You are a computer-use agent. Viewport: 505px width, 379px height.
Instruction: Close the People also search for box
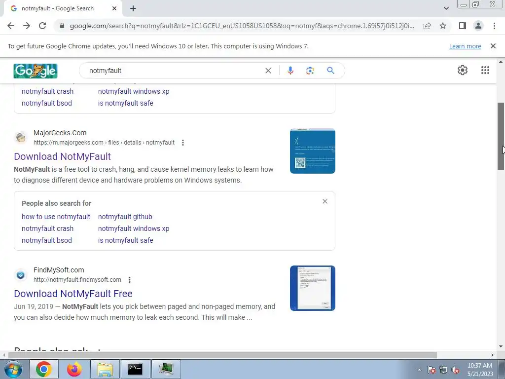click(325, 201)
